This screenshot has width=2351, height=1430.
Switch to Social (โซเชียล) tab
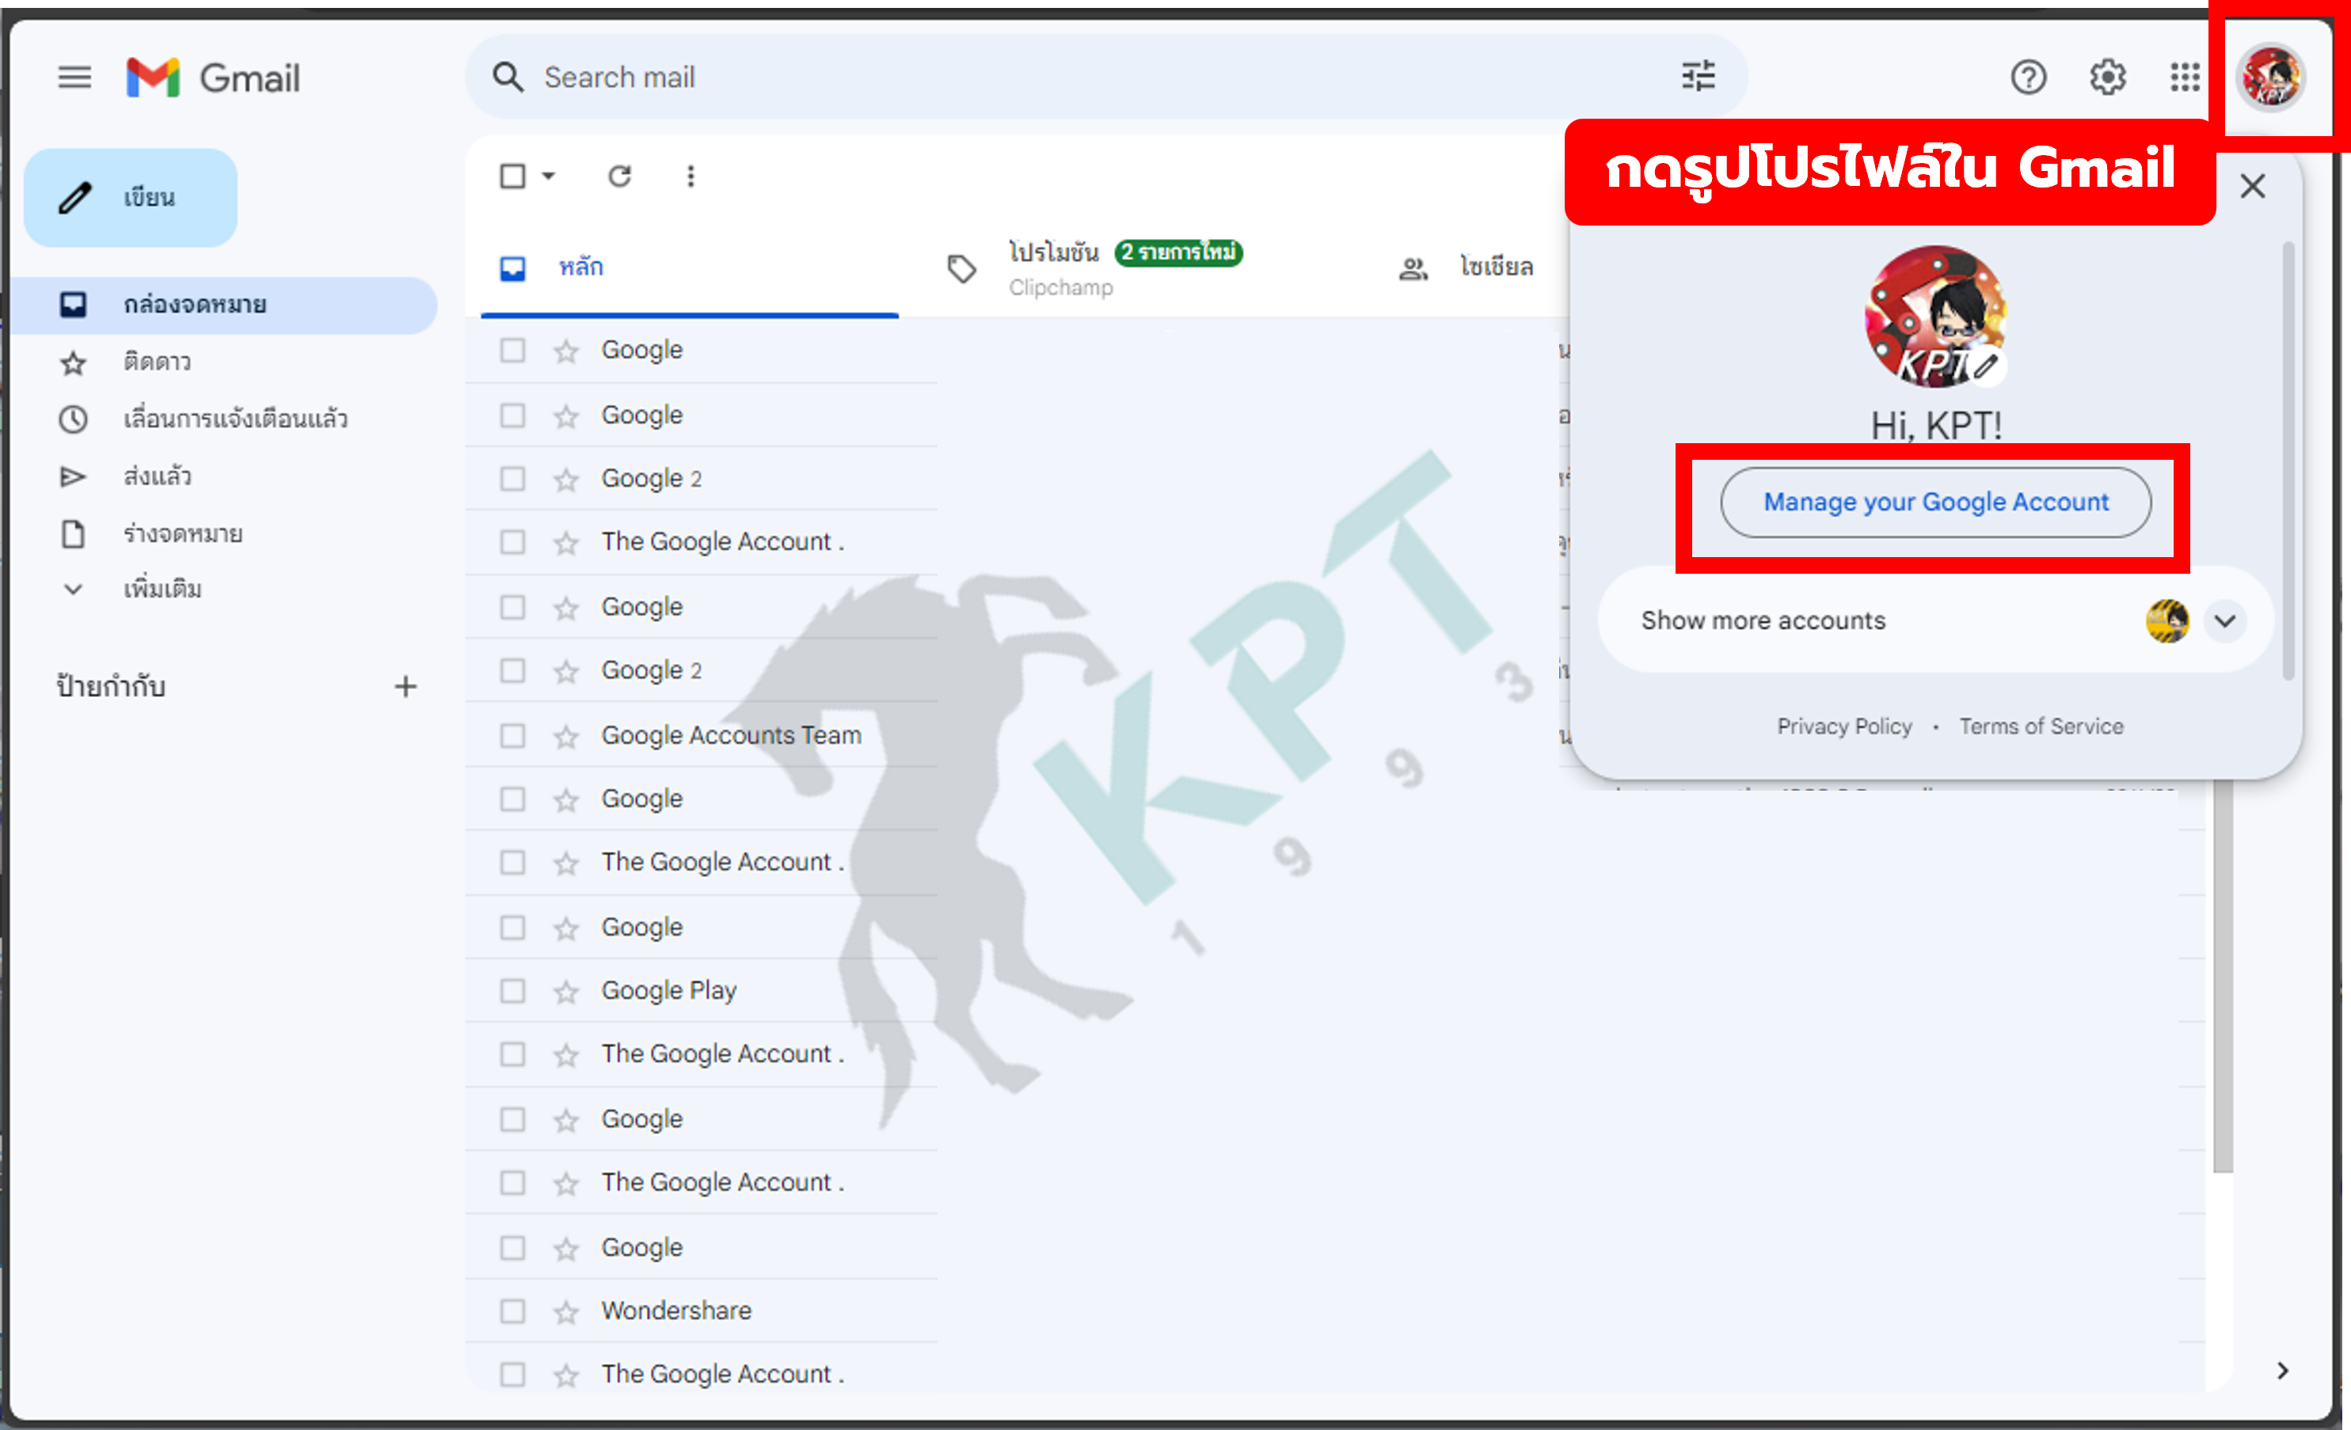(1466, 268)
